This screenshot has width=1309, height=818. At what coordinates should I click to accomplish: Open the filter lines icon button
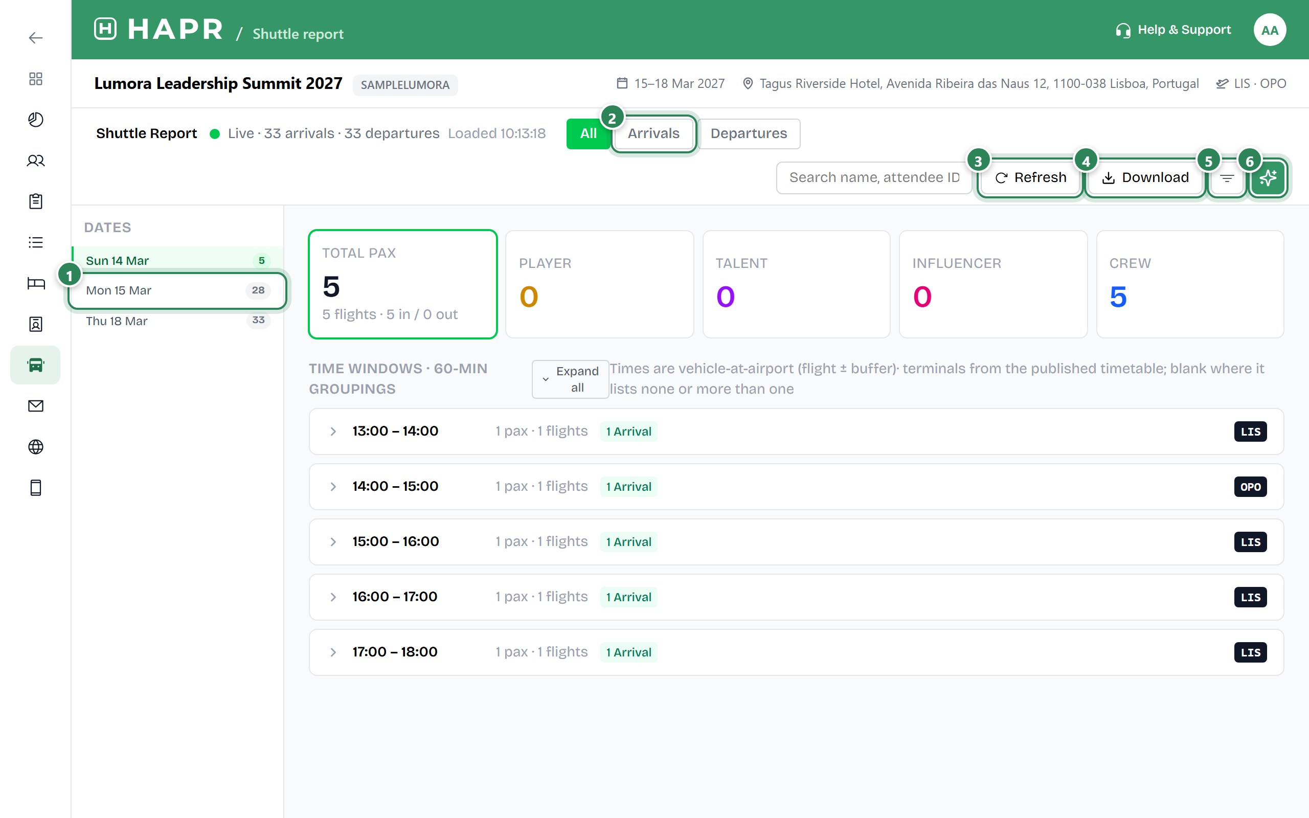pyautogui.click(x=1227, y=178)
